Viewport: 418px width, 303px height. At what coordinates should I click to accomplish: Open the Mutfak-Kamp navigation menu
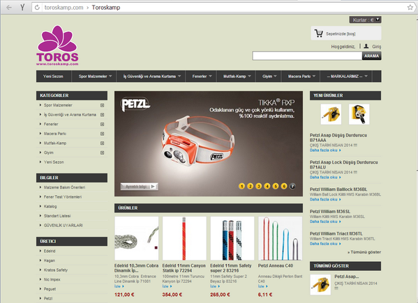(x=237, y=77)
